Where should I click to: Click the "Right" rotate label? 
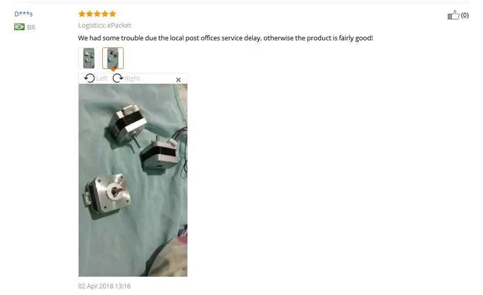pos(132,79)
